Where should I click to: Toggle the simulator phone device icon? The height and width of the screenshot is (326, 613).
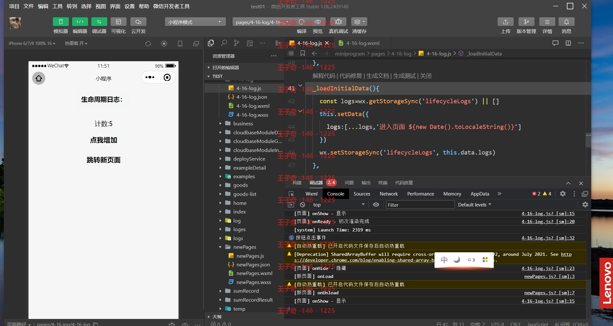coord(180,44)
